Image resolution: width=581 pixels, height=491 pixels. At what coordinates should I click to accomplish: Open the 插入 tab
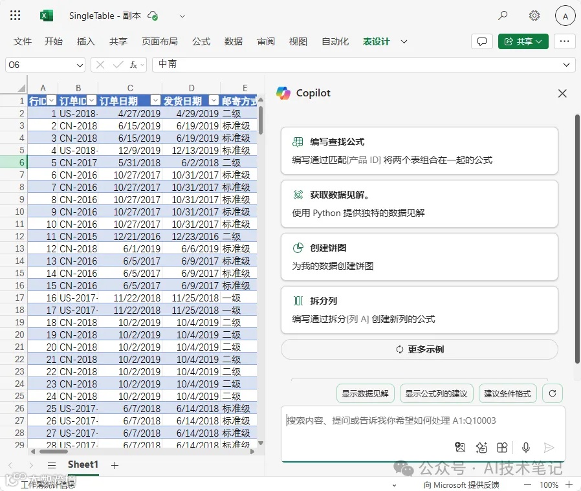click(x=86, y=41)
